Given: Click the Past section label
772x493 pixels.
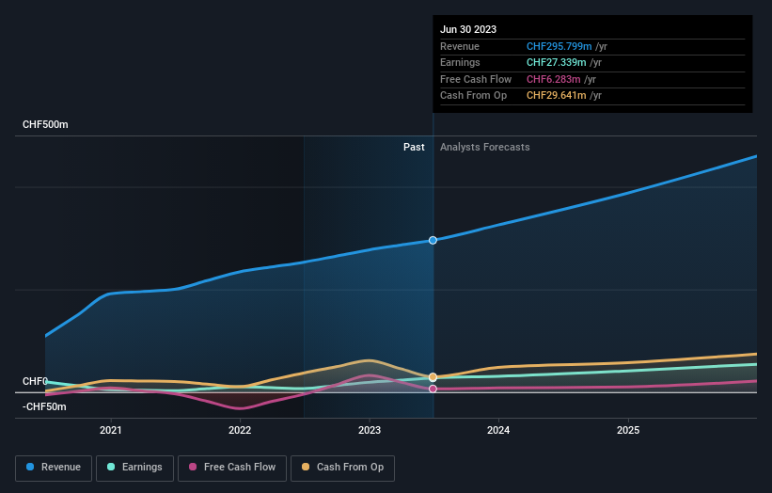Looking at the screenshot, I should [x=414, y=148].
